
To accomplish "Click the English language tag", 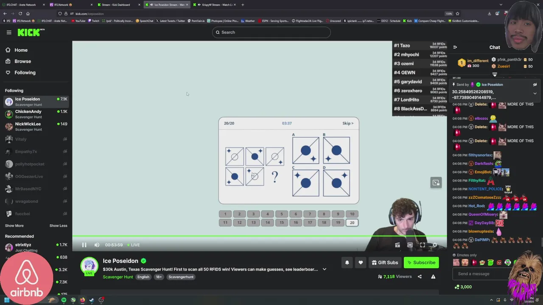I will tap(143, 277).
